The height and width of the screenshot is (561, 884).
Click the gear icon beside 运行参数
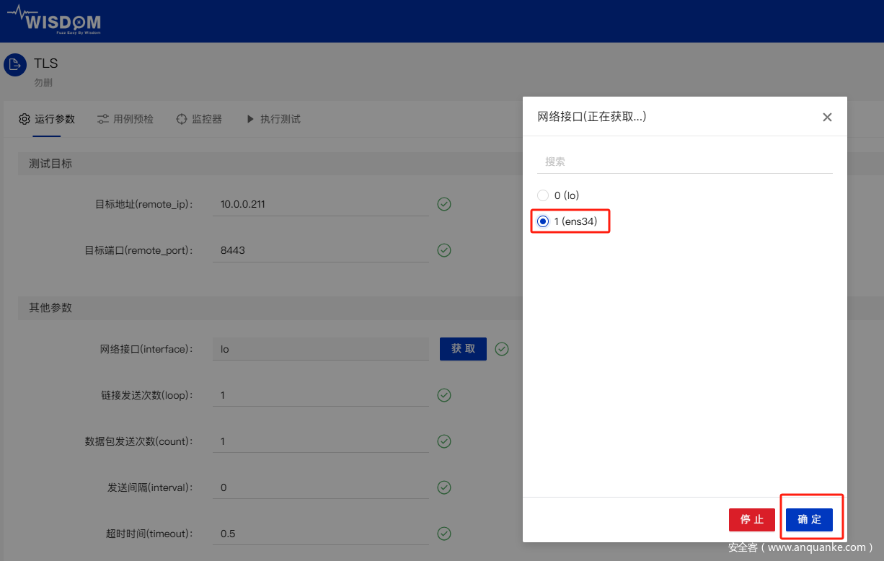point(25,119)
